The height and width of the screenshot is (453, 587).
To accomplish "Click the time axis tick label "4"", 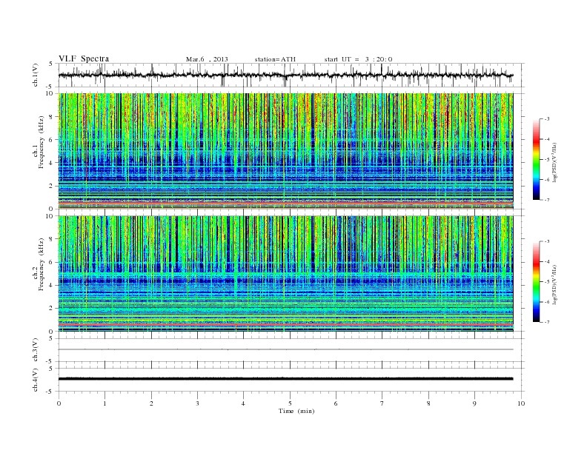I will coord(243,403).
